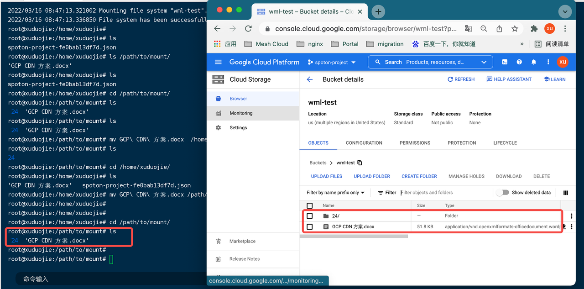Screen dimensions: 584x289
Task: Toggle Show deleted data switch
Action: click(x=502, y=193)
